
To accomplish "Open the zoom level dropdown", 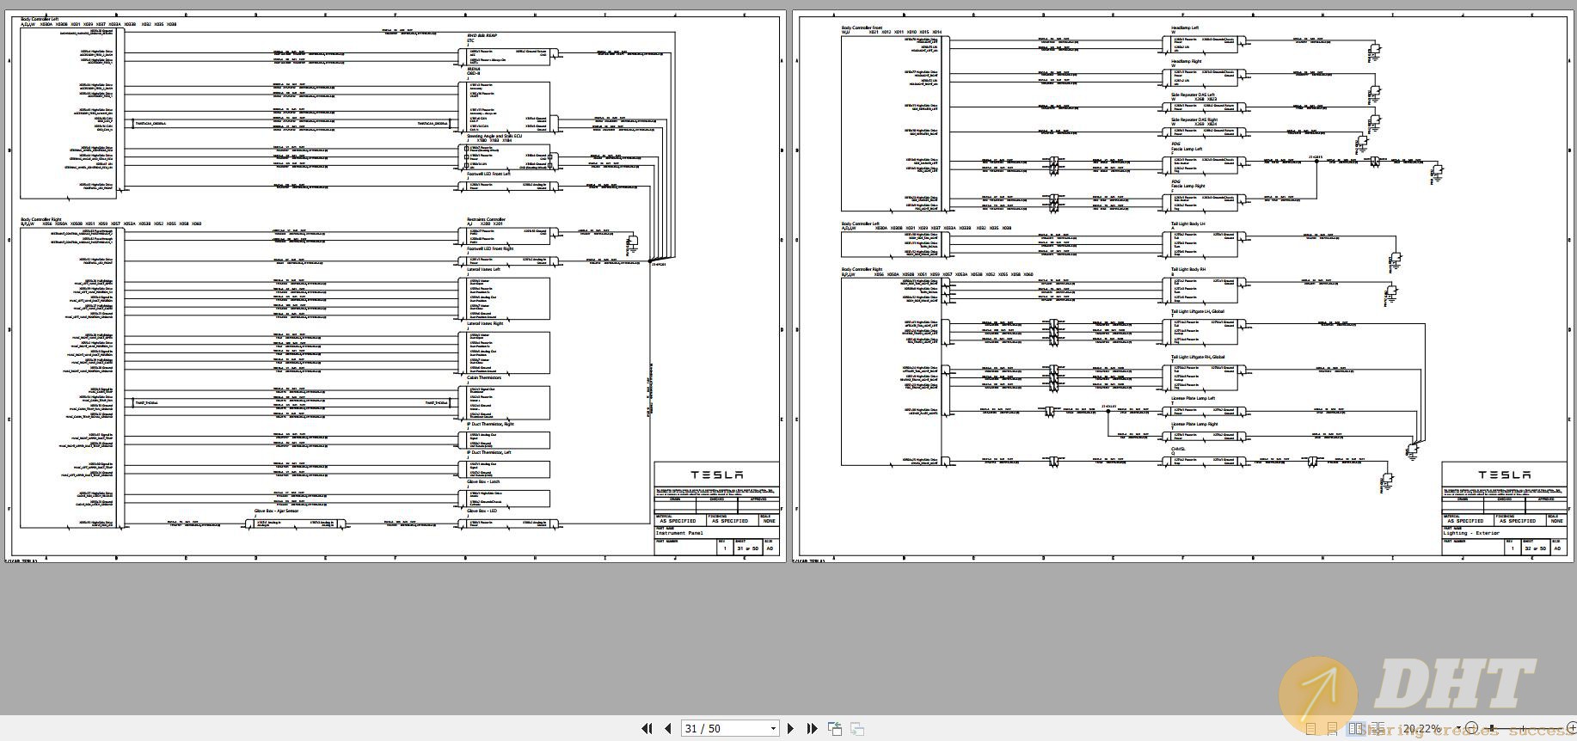I will point(1458,728).
